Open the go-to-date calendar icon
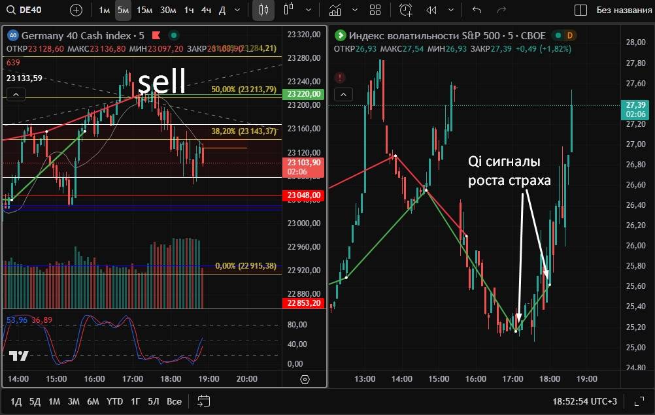This screenshot has height=415, width=655. click(203, 401)
